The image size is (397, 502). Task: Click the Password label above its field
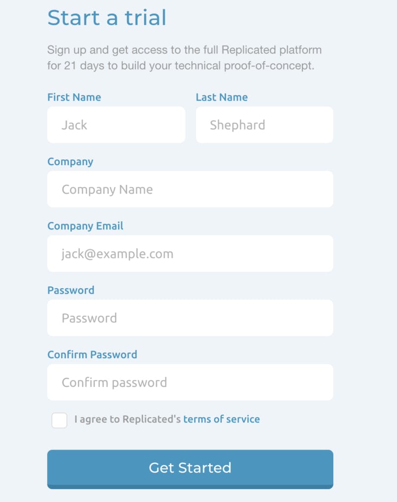coord(71,290)
